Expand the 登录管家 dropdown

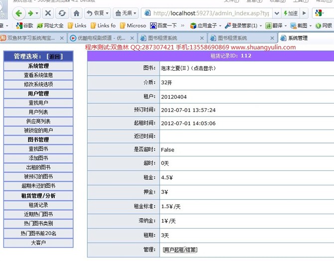[x=260, y=25]
